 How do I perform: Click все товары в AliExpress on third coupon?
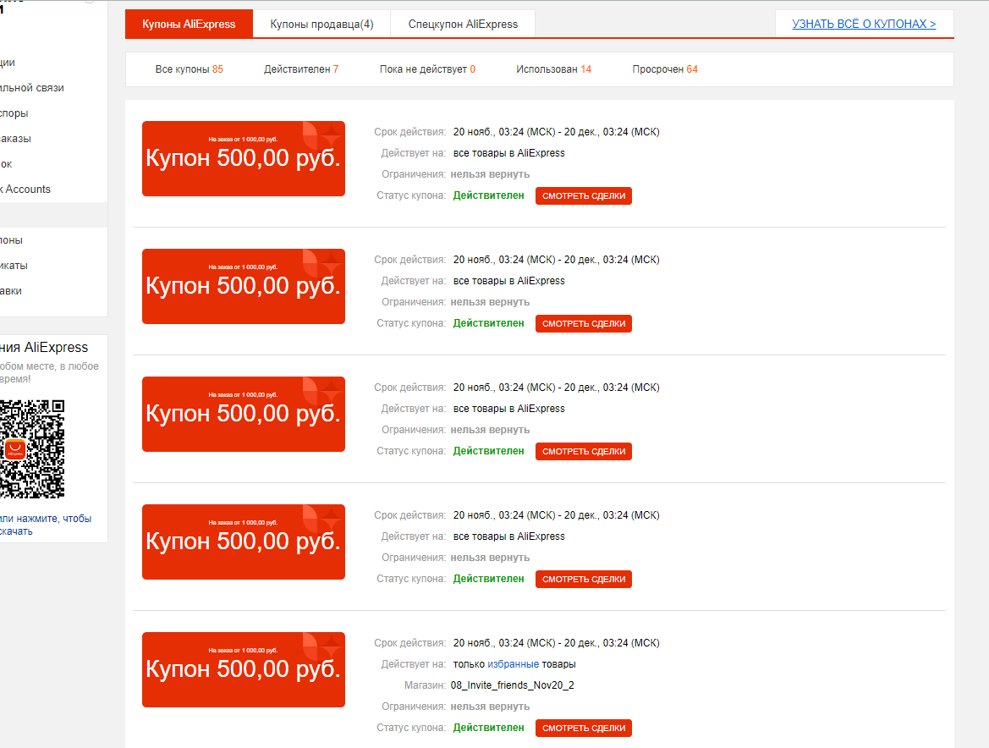pos(509,409)
